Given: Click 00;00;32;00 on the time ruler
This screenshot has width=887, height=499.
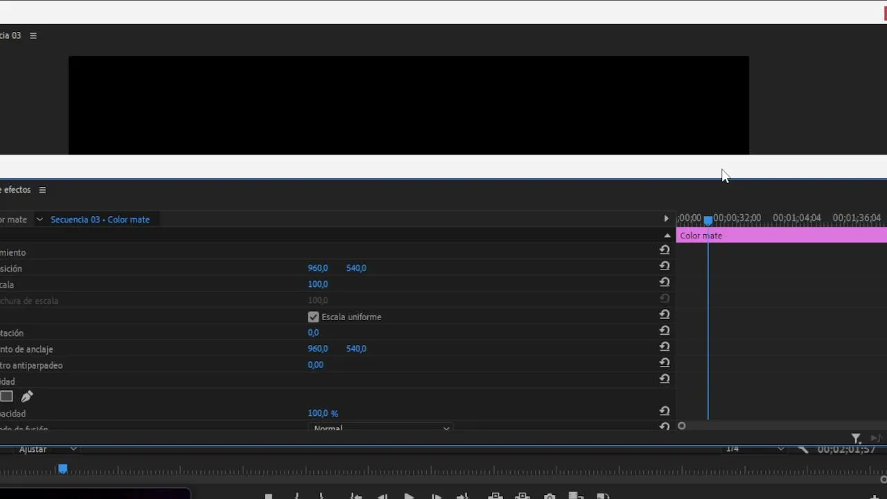Looking at the screenshot, I should tap(737, 218).
